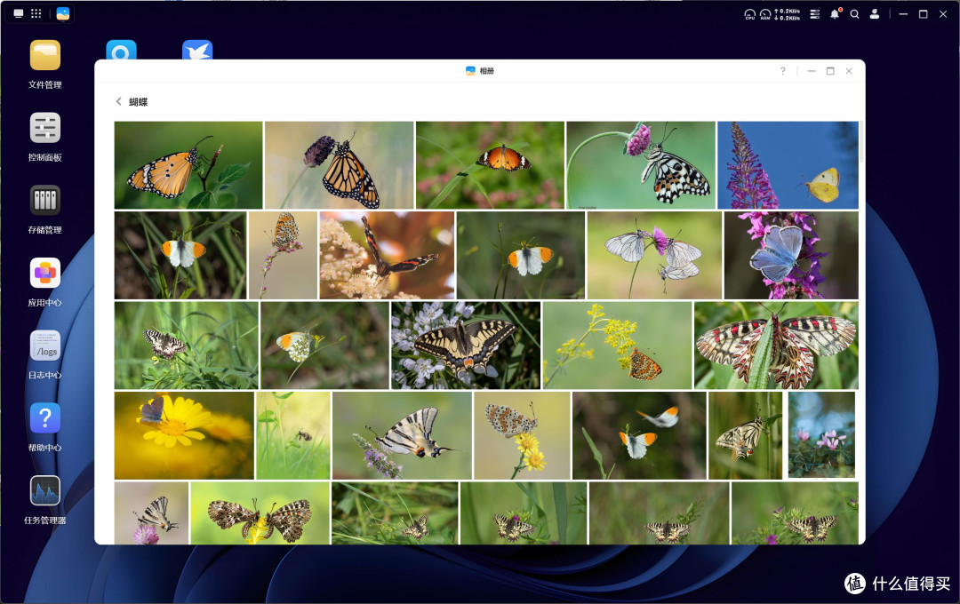Click the 蝴蝶 album title text

(x=139, y=102)
